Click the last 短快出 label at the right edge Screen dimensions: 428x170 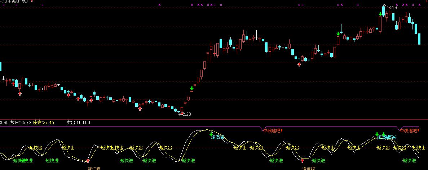point(419,148)
